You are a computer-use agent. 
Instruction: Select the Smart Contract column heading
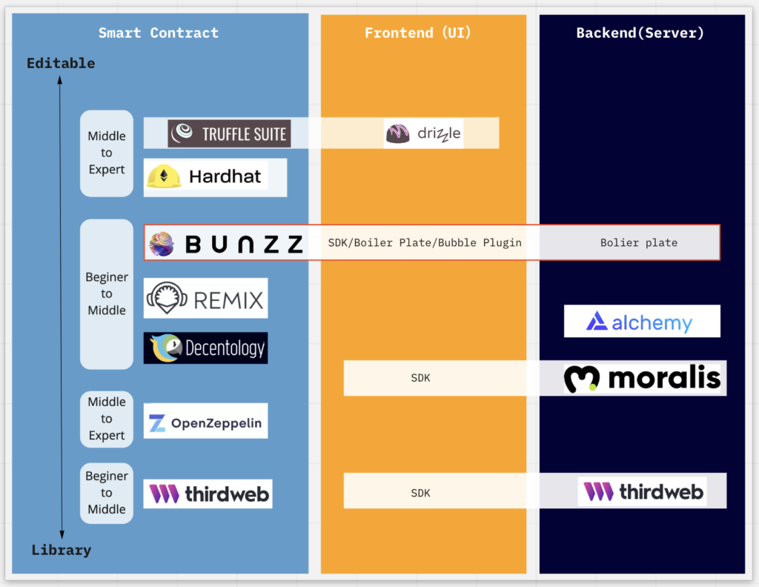(159, 33)
